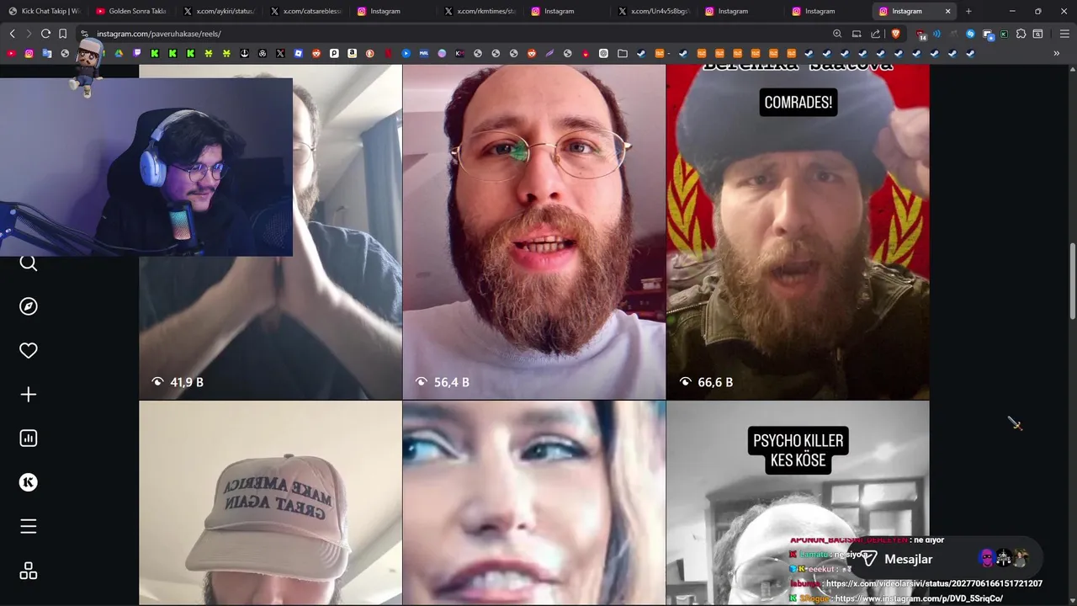Open the hamburger More menu in sidebar
Screen dimensions: 1077x606
[28, 526]
